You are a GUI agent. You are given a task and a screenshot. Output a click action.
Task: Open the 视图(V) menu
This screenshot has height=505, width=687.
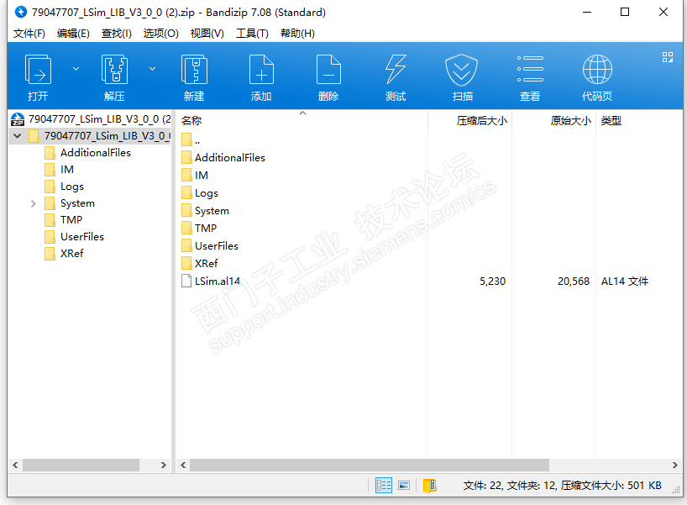pos(207,34)
